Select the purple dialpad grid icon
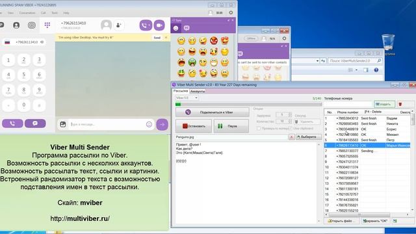Screen dimensions: 416x234 pos(47,25)
